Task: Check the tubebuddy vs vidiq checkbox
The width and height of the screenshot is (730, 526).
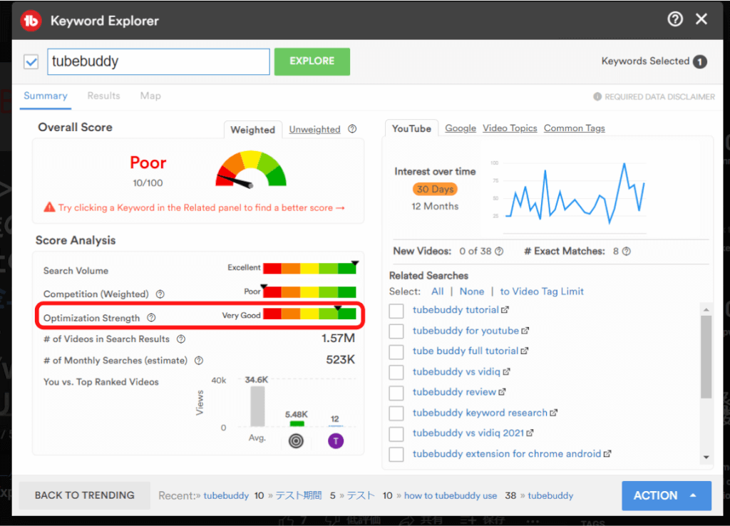Action: pyautogui.click(x=396, y=372)
